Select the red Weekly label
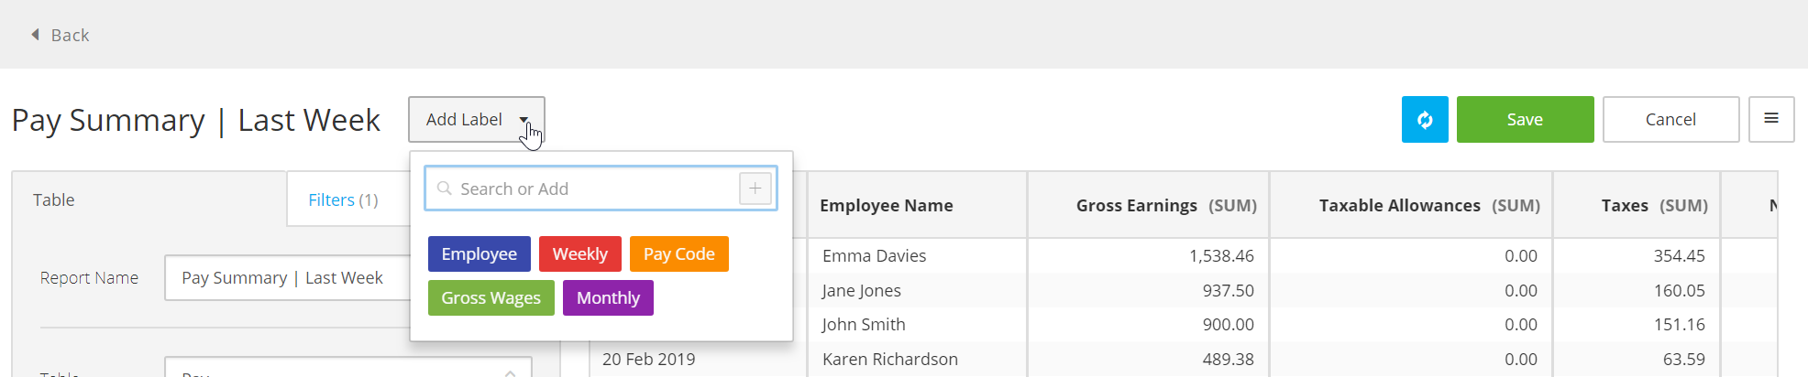Viewport: 1808px width, 377px height. click(x=579, y=253)
